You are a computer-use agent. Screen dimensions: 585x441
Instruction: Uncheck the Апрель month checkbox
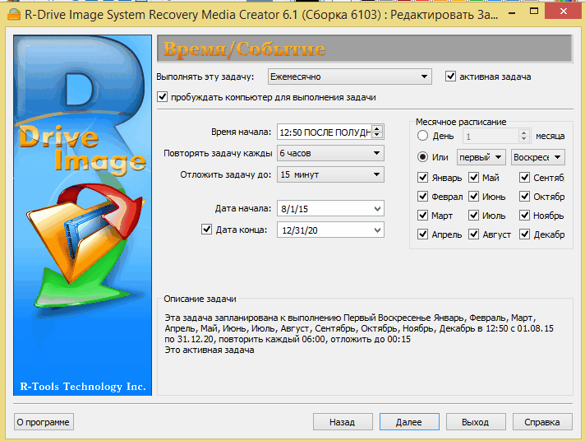(x=422, y=234)
